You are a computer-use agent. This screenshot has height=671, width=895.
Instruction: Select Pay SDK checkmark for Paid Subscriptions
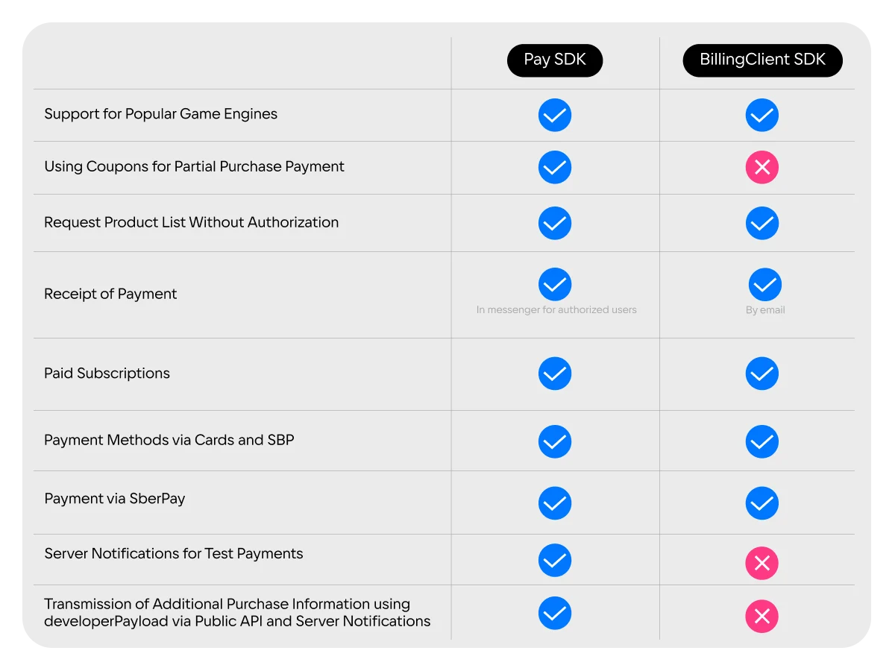coord(555,374)
